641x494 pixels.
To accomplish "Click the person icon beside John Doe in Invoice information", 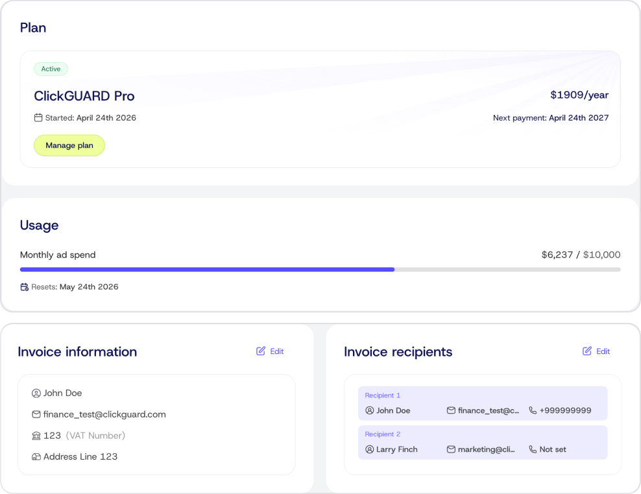I will tap(36, 393).
